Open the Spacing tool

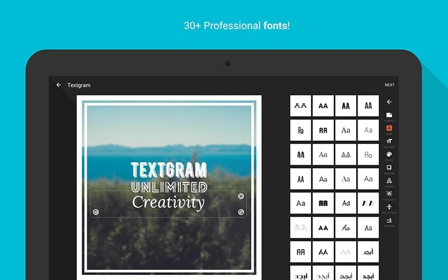pyautogui.click(x=389, y=221)
